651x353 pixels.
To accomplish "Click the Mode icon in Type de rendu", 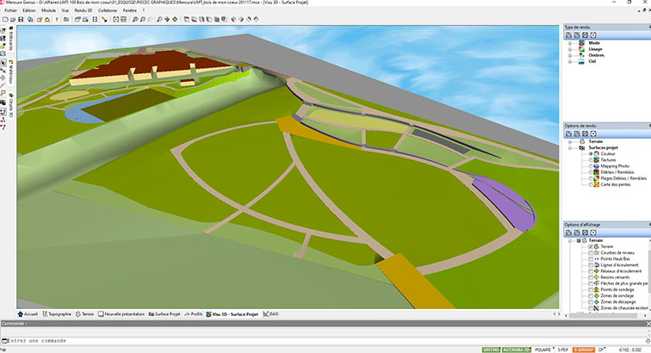I will tap(580, 41).
